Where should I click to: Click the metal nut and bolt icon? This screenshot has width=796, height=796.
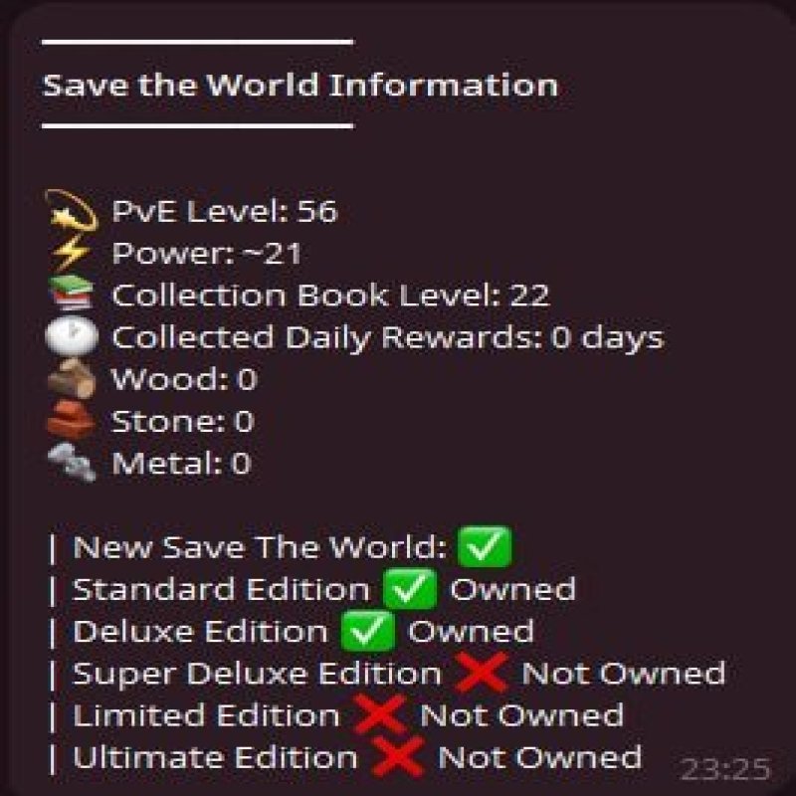click(x=72, y=462)
